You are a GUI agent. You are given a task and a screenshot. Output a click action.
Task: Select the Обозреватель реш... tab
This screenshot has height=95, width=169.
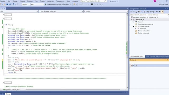[x=137, y=56]
